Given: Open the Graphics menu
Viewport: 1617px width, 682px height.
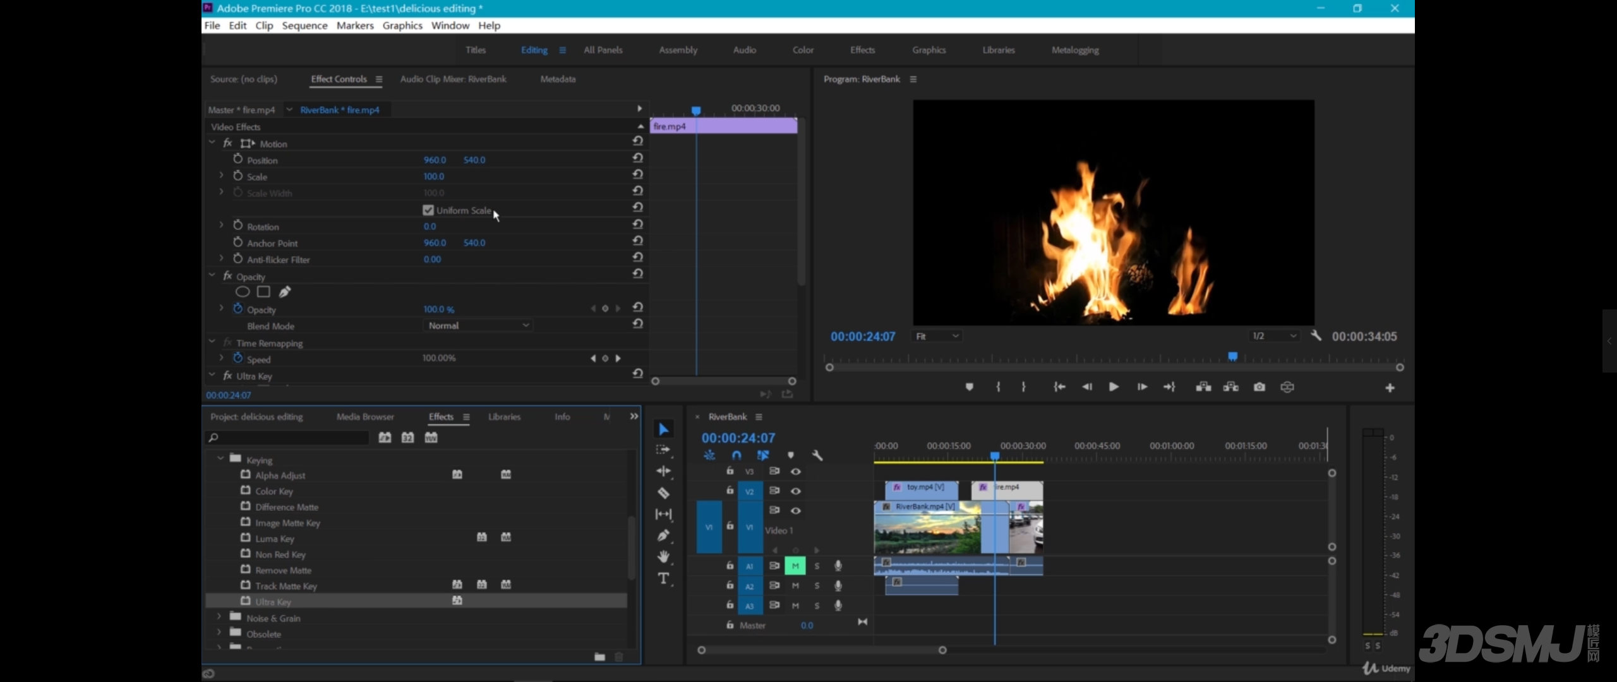Looking at the screenshot, I should pos(402,26).
